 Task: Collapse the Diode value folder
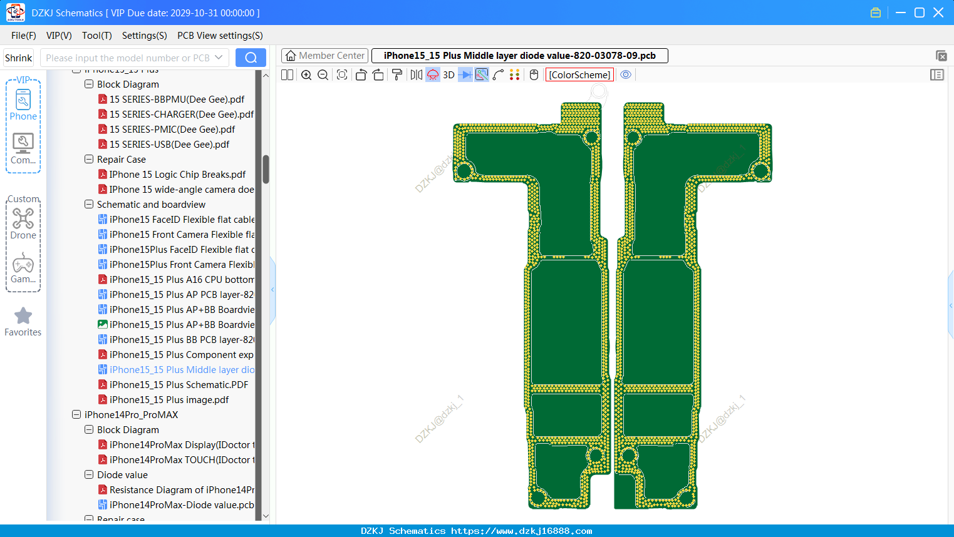tap(89, 474)
